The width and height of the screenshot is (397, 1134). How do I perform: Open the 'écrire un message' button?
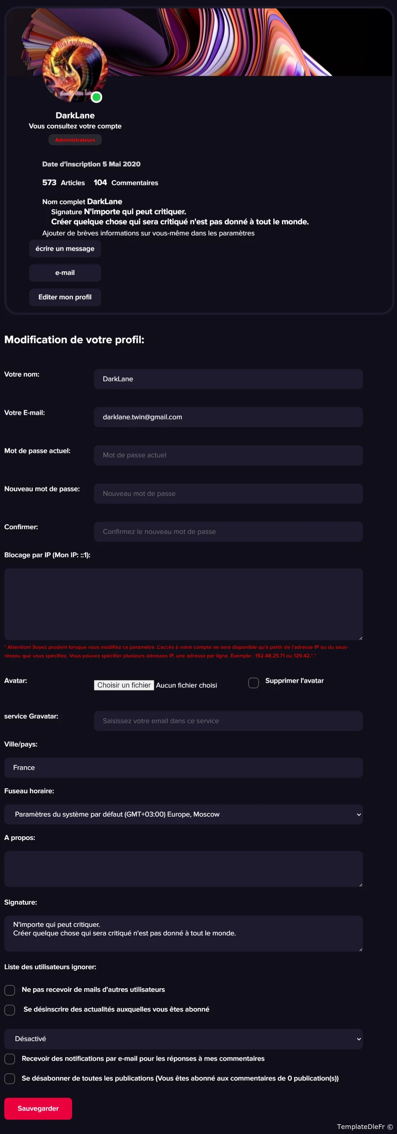point(65,249)
